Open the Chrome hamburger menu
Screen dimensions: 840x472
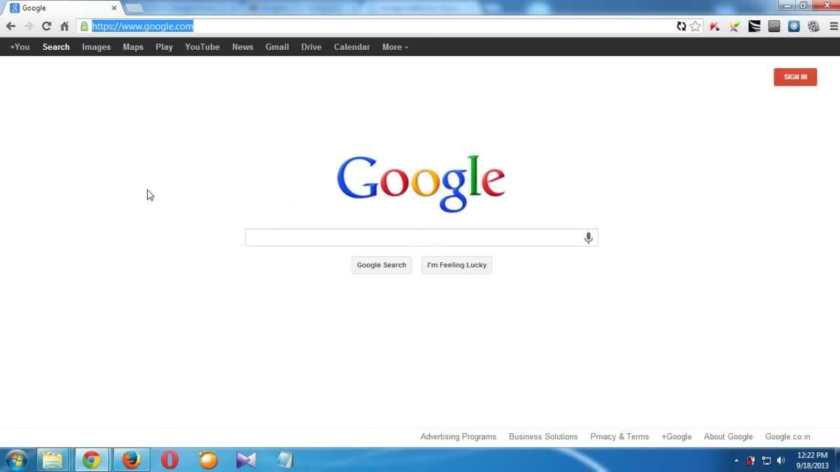833,26
